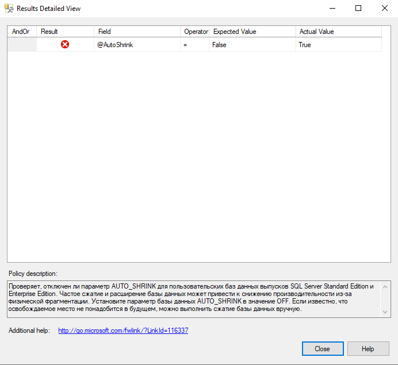
Task: Select the Operator column header
Action: (194, 32)
